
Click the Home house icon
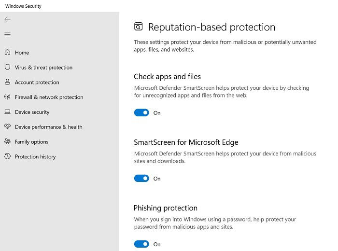coord(7,52)
